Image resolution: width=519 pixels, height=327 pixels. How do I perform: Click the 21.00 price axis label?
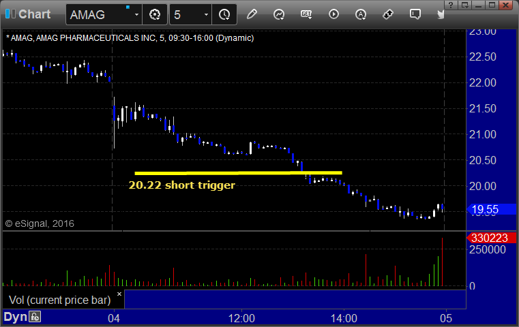(x=483, y=135)
